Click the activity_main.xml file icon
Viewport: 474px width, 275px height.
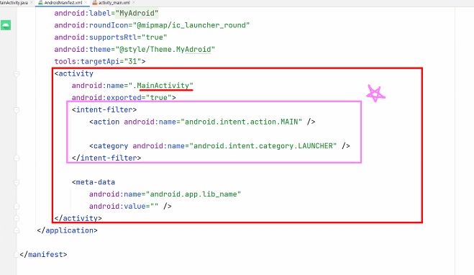point(95,3)
